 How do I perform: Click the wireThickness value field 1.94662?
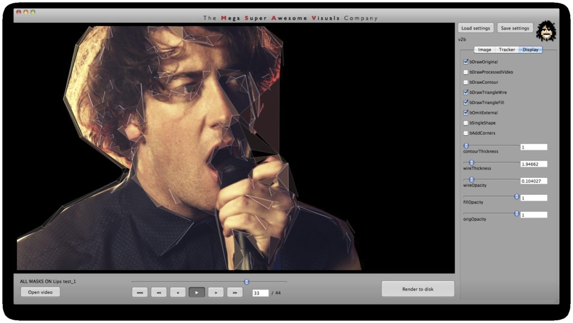point(533,164)
